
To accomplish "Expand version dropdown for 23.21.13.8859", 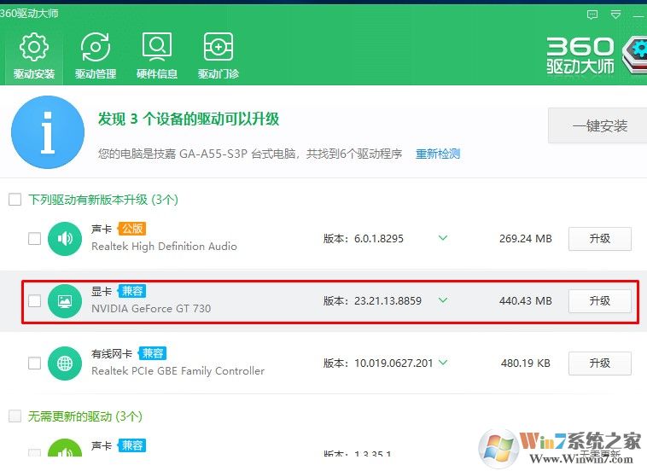I will point(443,300).
